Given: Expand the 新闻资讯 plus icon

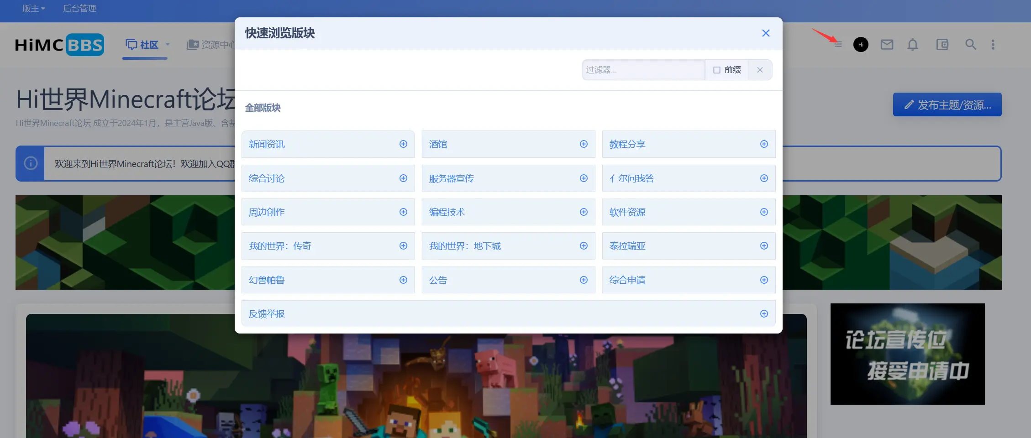Looking at the screenshot, I should (403, 144).
